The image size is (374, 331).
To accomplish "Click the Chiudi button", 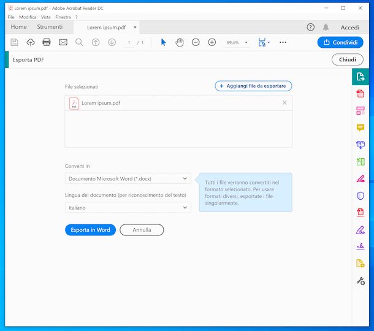I will [x=347, y=59].
